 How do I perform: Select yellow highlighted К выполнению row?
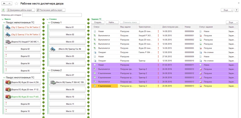[x=165, y=86]
